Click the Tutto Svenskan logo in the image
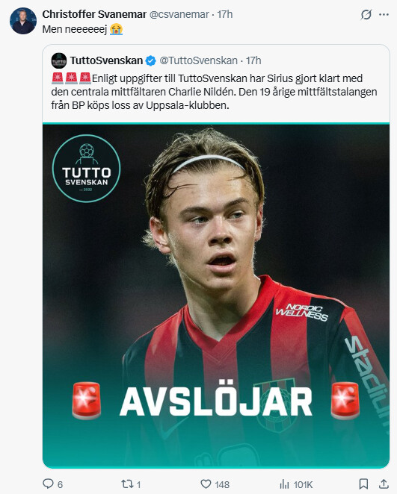This screenshot has width=397, height=494. 86,168
